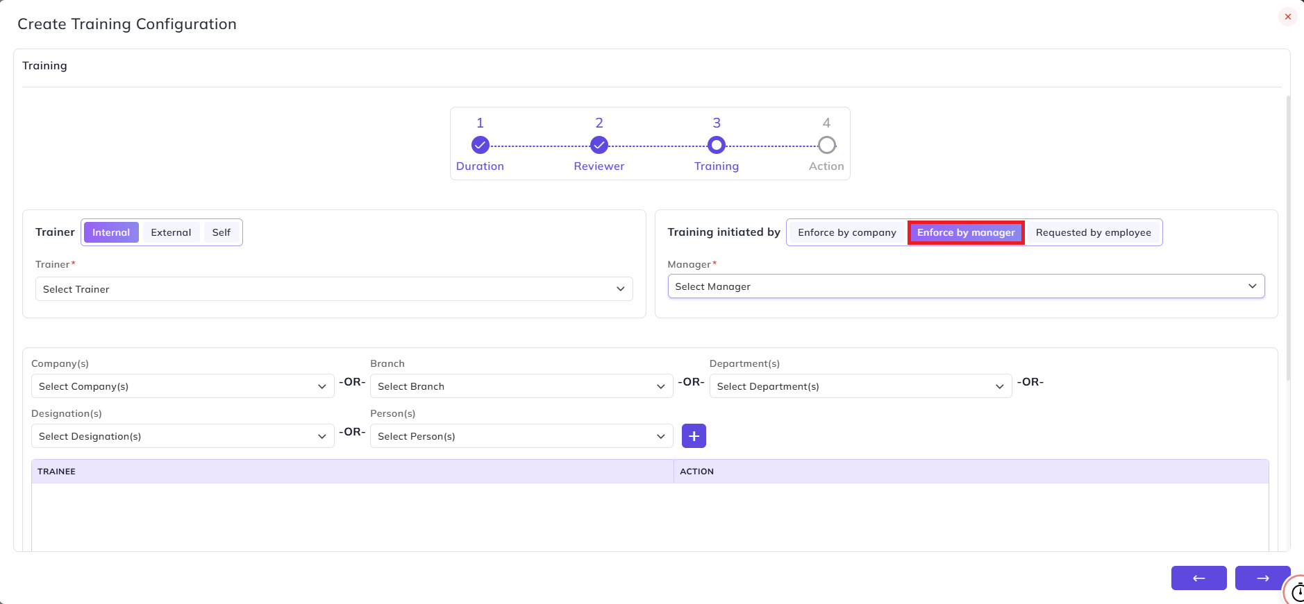Select the step 3 Training circle

[x=717, y=145]
